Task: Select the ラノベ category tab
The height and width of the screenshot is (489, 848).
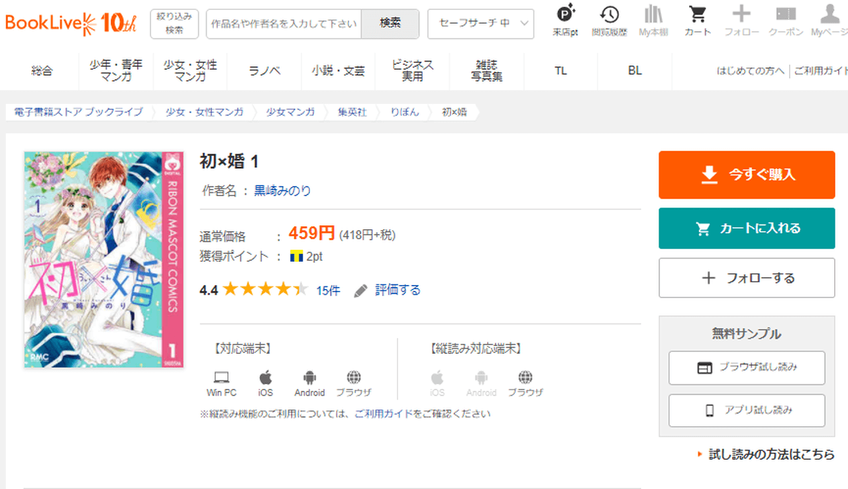Action: (x=264, y=70)
